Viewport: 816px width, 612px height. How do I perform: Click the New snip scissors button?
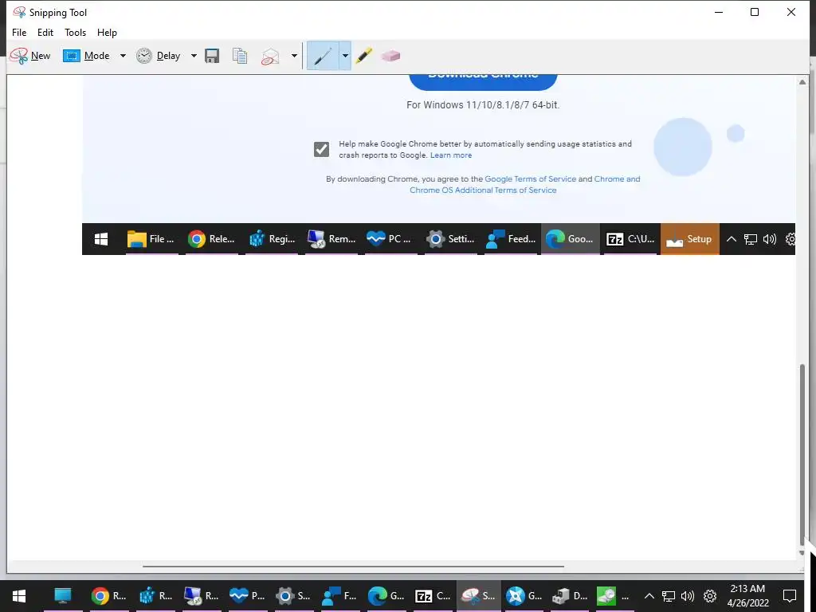(x=30, y=56)
